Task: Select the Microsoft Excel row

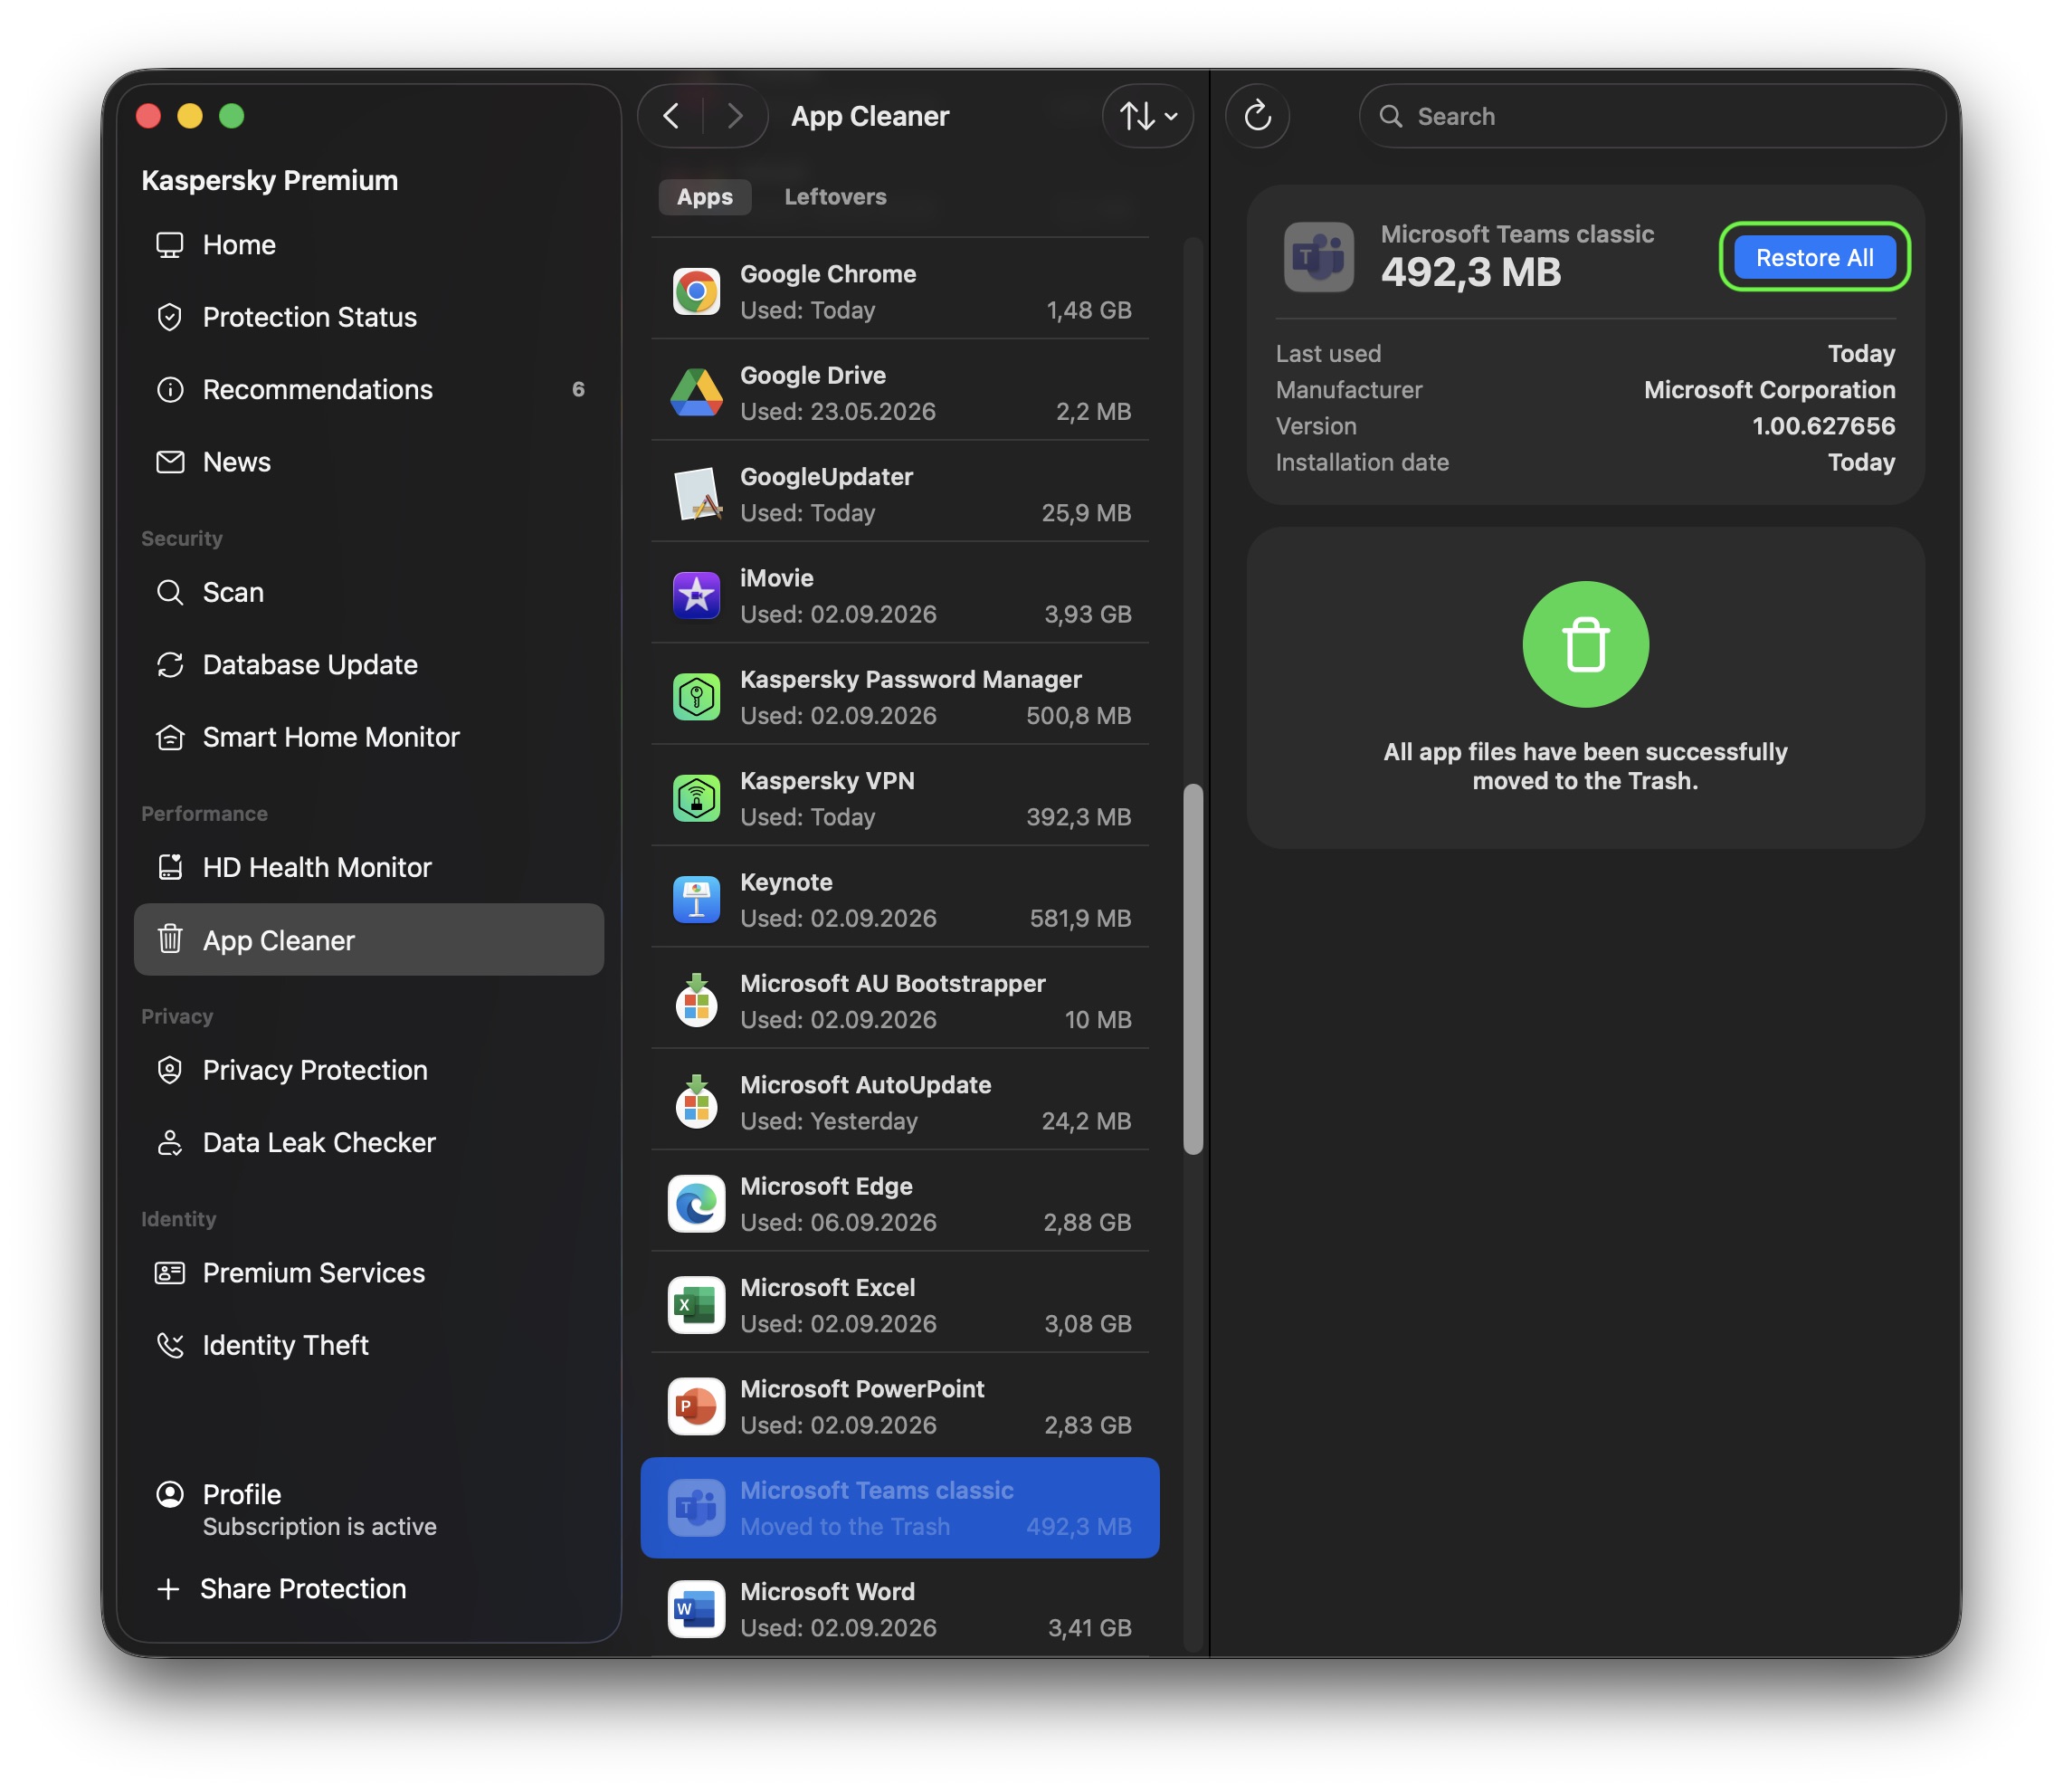Action: [x=899, y=1305]
